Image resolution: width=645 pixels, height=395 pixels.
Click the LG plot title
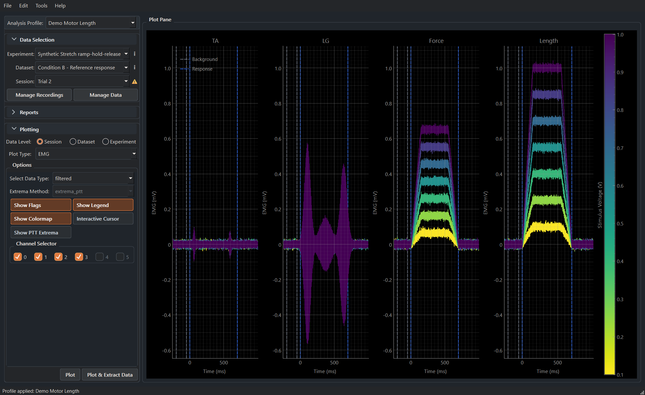(326, 41)
